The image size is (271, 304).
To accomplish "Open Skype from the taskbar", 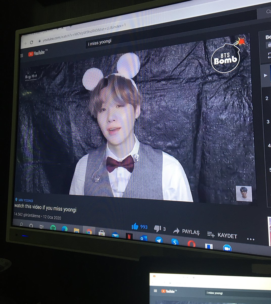I will click(x=175, y=241).
